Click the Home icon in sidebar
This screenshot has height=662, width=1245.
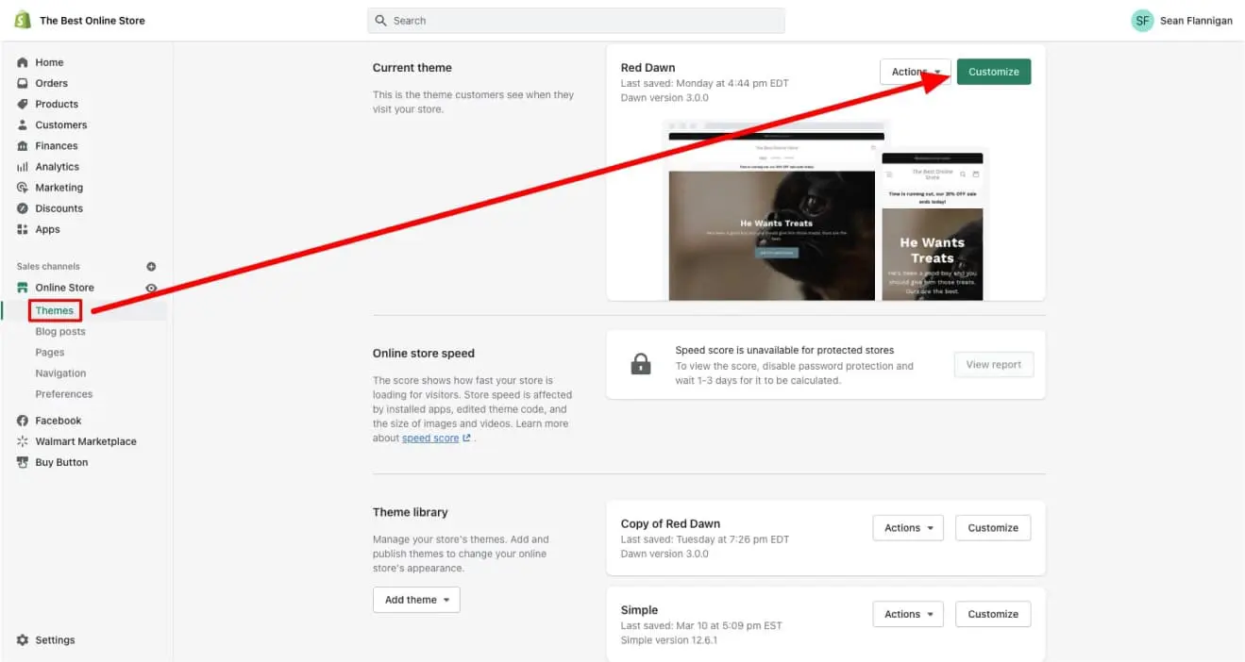pos(23,62)
